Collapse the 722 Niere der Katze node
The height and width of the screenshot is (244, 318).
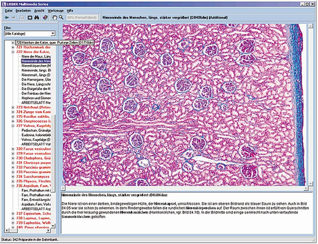tap(13, 52)
